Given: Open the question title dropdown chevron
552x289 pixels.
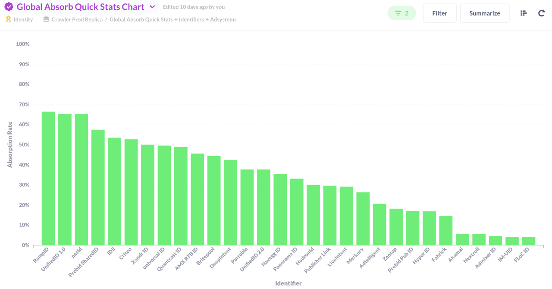Looking at the screenshot, I should pos(152,7).
